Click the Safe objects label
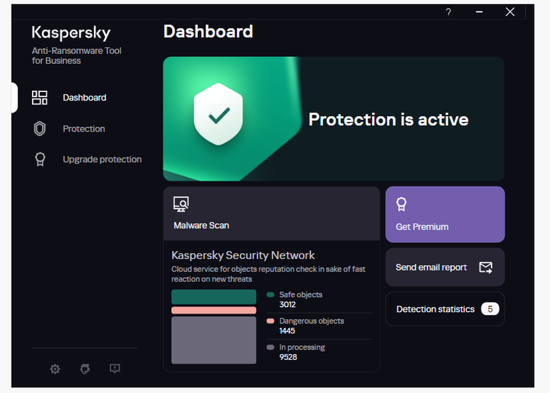The image size is (550, 393). [301, 295]
